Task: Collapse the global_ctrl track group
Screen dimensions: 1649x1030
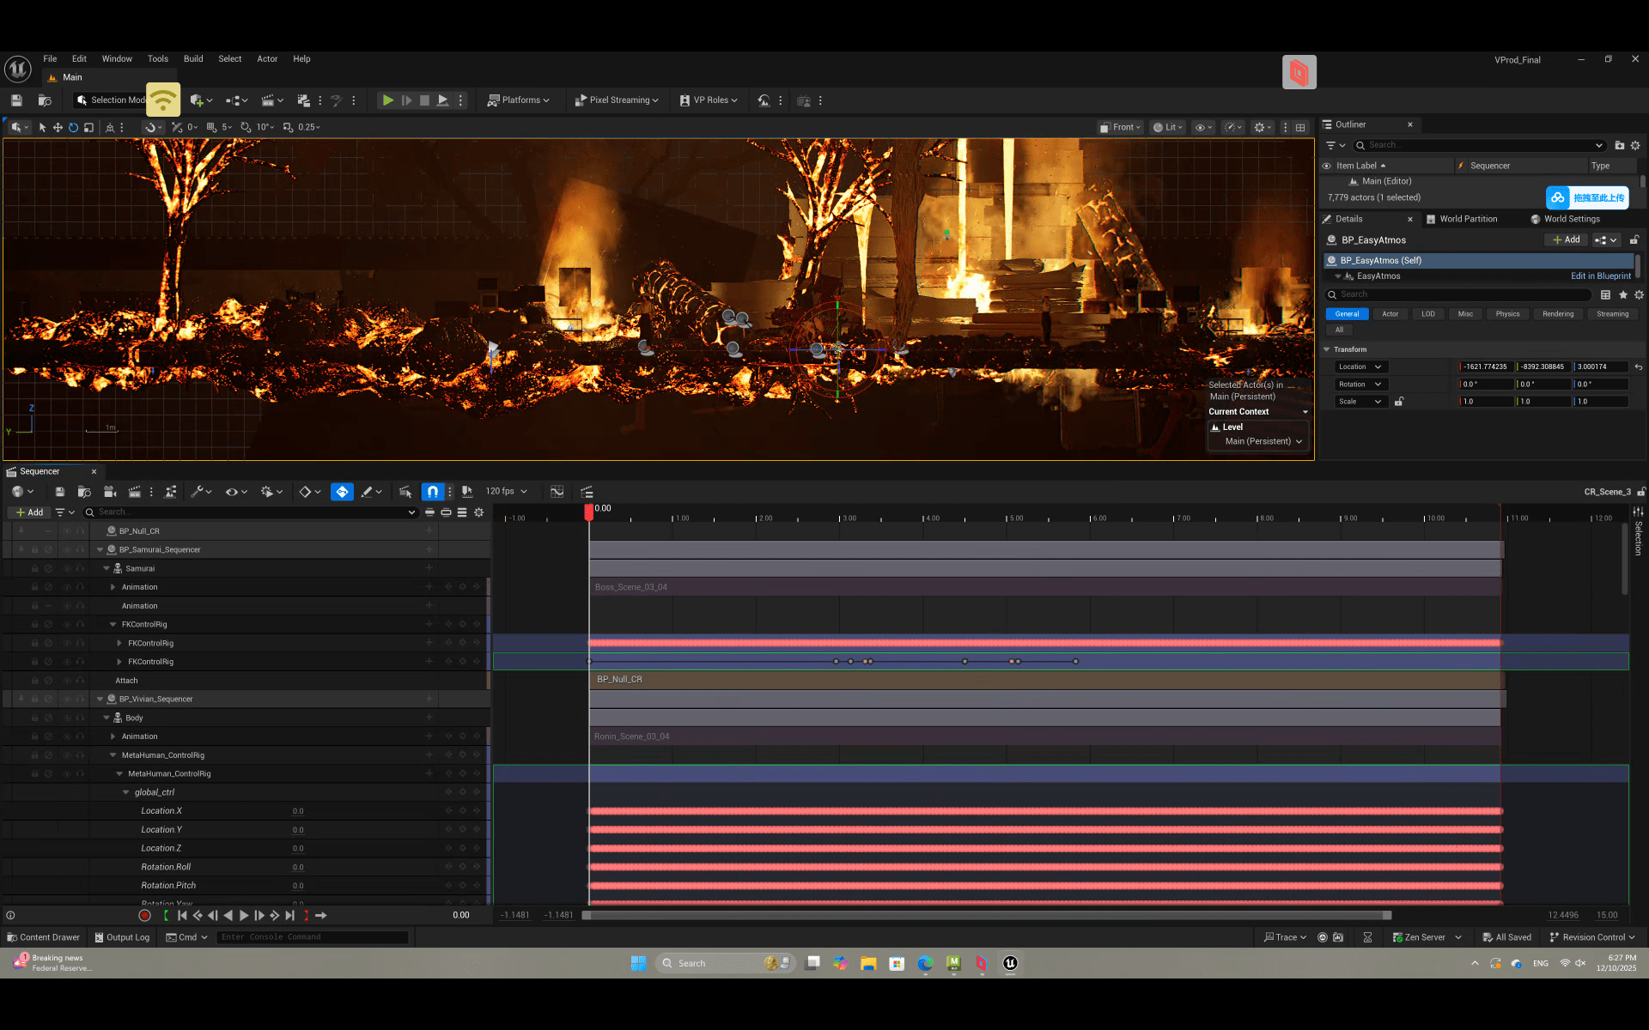Action: point(126,792)
